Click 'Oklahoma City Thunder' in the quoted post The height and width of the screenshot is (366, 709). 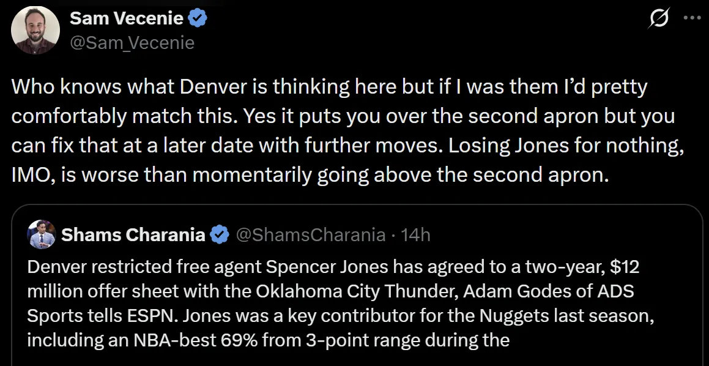coord(349,292)
